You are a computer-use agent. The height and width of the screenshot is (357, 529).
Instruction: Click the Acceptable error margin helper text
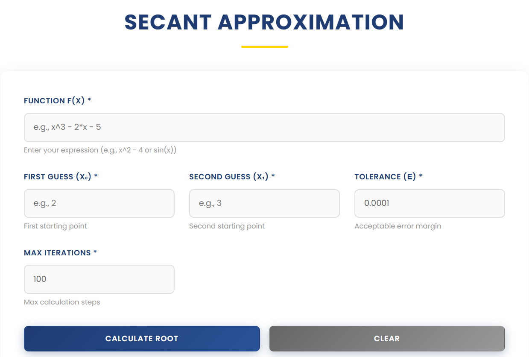pyautogui.click(x=398, y=226)
